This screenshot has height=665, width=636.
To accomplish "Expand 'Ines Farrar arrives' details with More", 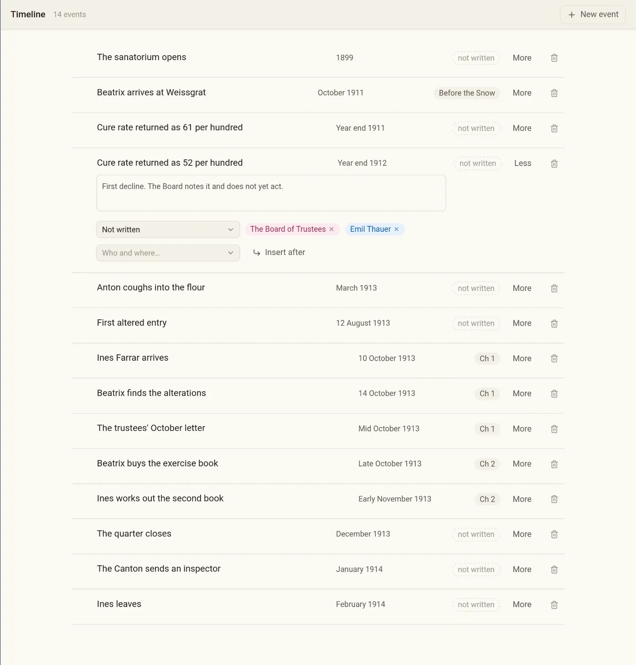I will click(522, 358).
